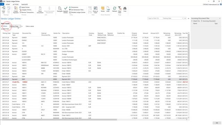Image resolution: width=222 pixels, height=125 pixels.
Task: Click the Edit List ribbon button
Action: tap(9, 10)
